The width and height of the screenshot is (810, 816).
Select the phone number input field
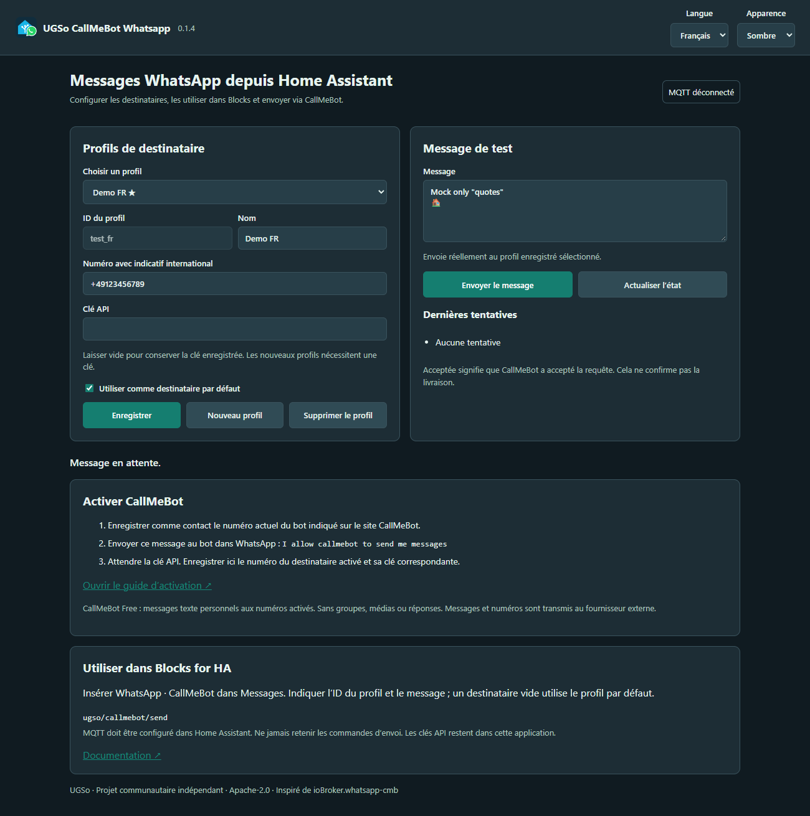[235, 284]
